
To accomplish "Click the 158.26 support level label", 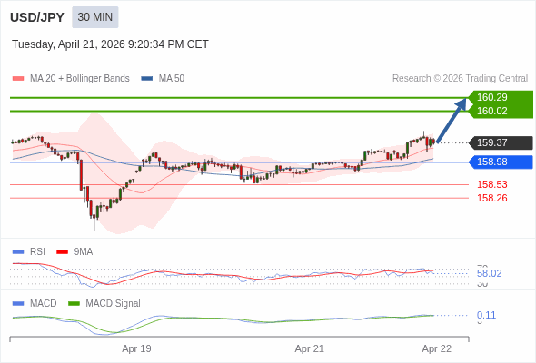I will 491,198.
